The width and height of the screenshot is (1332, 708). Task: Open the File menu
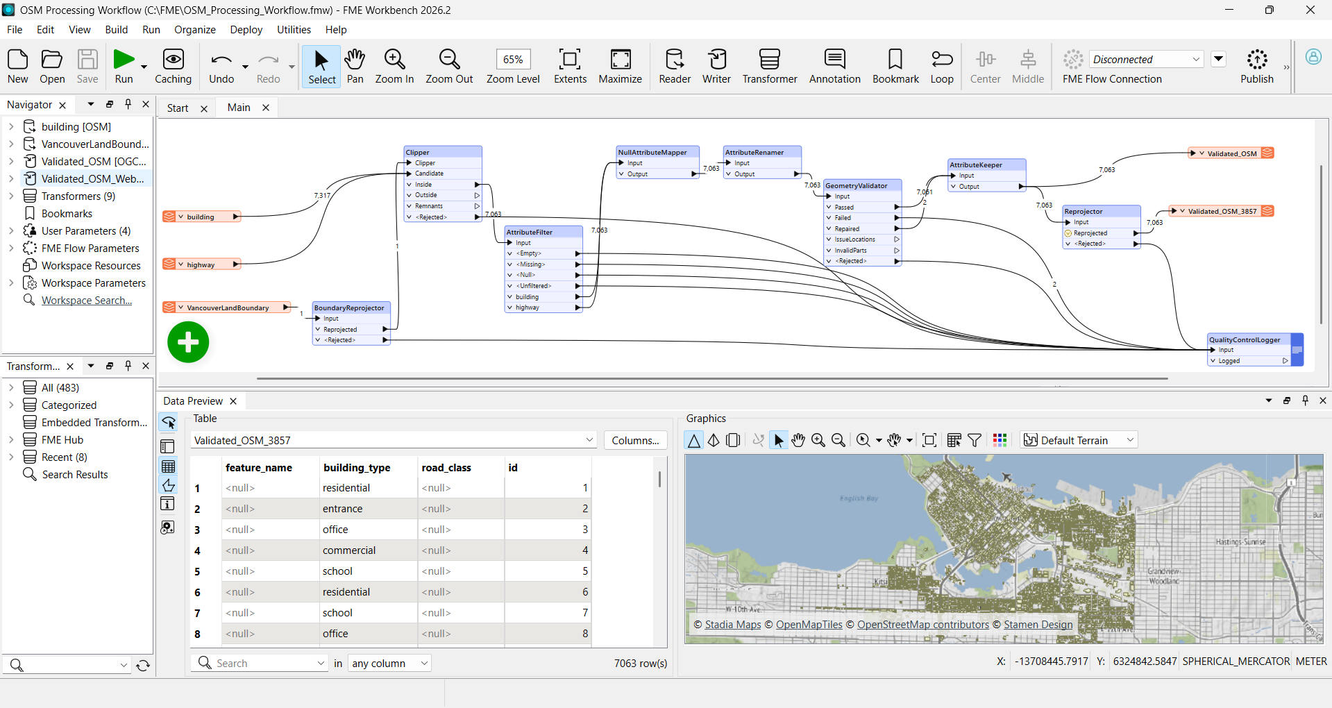(15, 30)
